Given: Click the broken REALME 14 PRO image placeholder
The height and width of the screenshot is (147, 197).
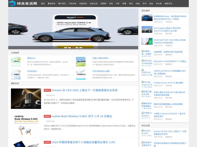Looking at the screenshot, I should [147, 63].
